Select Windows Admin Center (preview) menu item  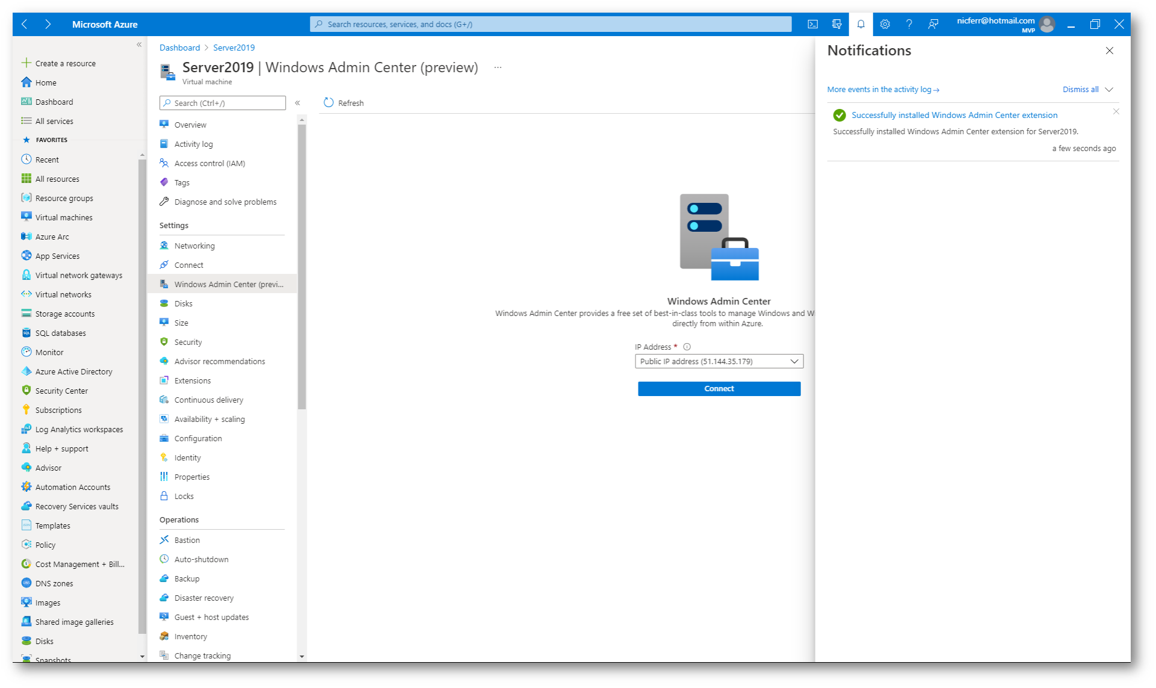click(x=223, y=284)
